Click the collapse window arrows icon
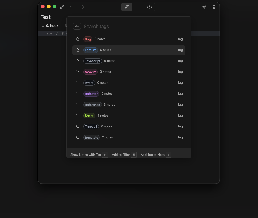 point(62,7)
